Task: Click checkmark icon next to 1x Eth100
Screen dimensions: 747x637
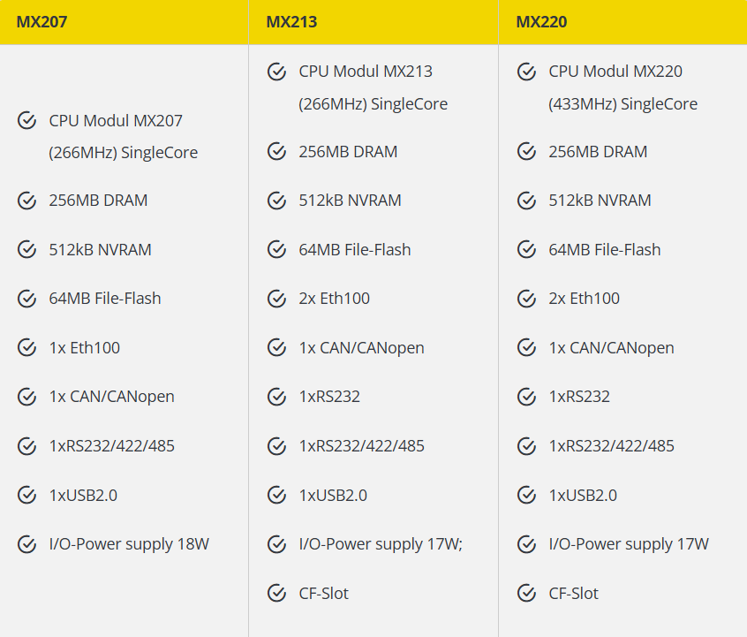Action: coord(26,347)
